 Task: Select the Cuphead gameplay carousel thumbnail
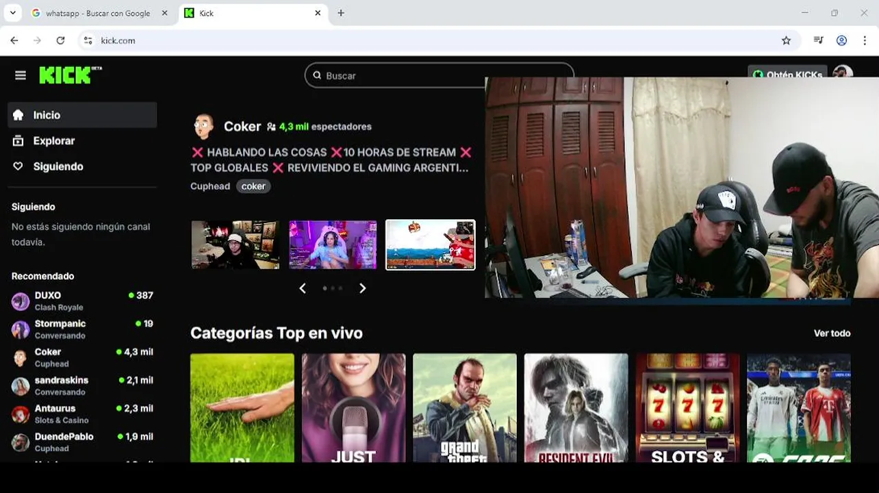[x=431, y=244]
